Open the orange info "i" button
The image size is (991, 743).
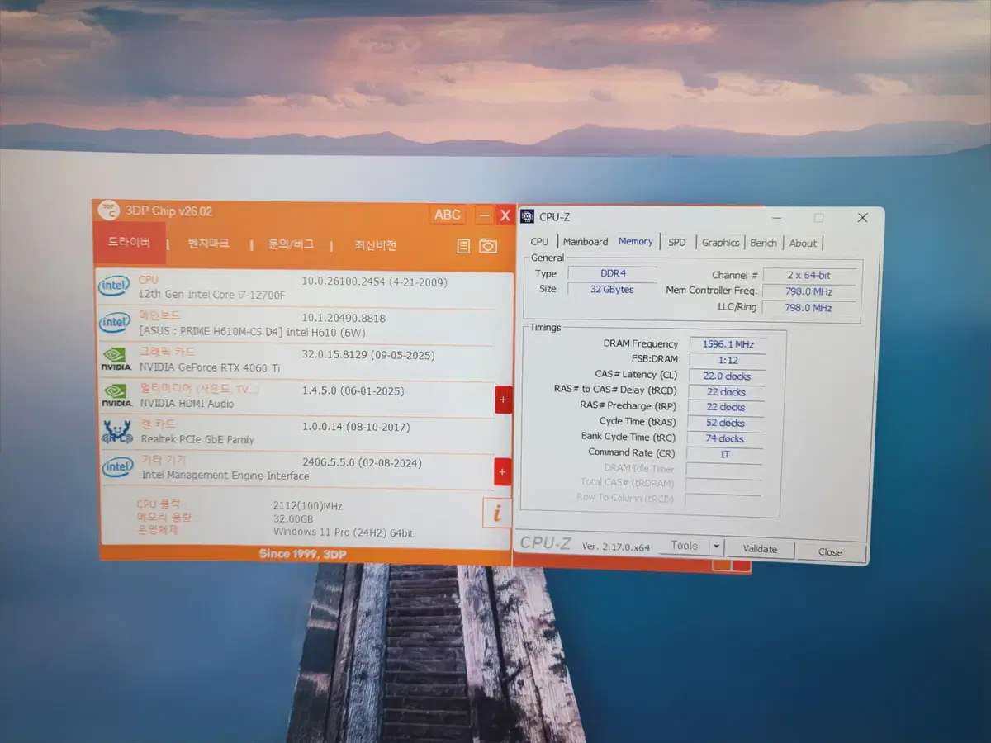[x=496, y=513]
